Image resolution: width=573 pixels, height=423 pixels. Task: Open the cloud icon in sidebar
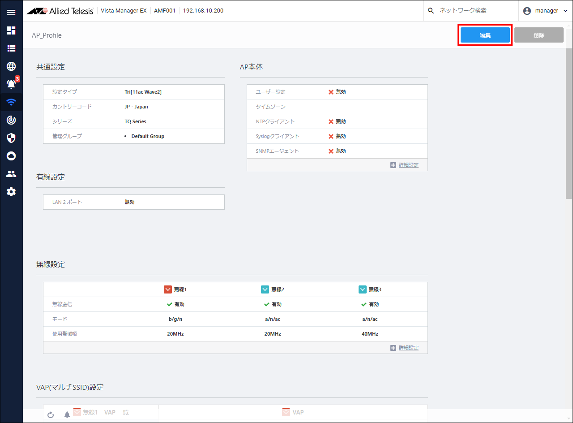point(11,156)
